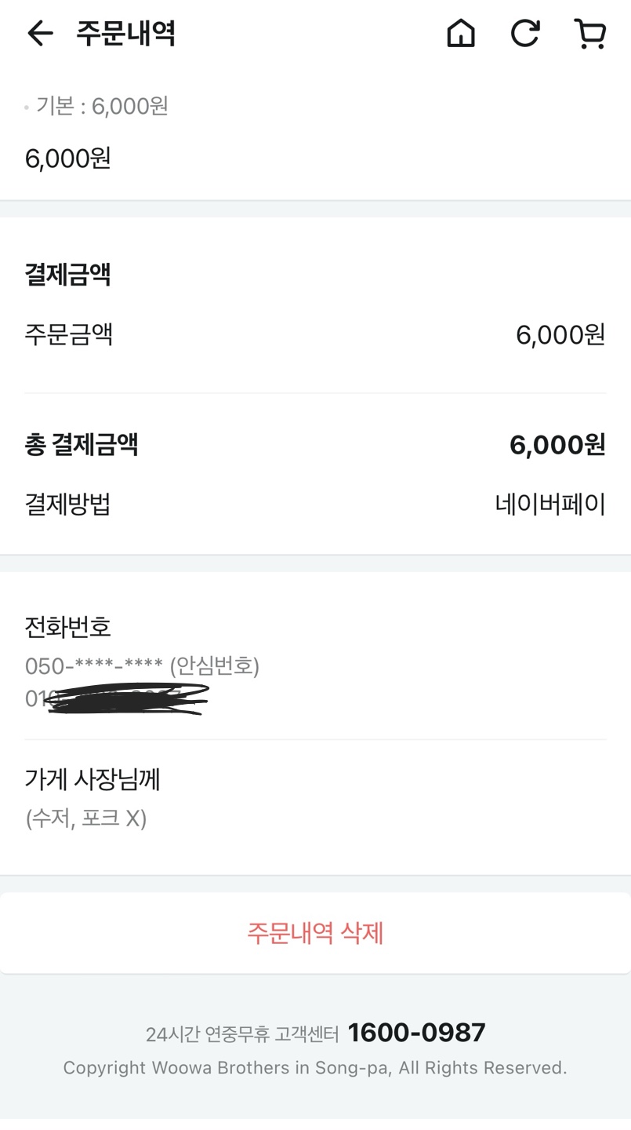Call customer center number 1600-0987
This screenshot has width=631, height=1130.
[416, 1033]
